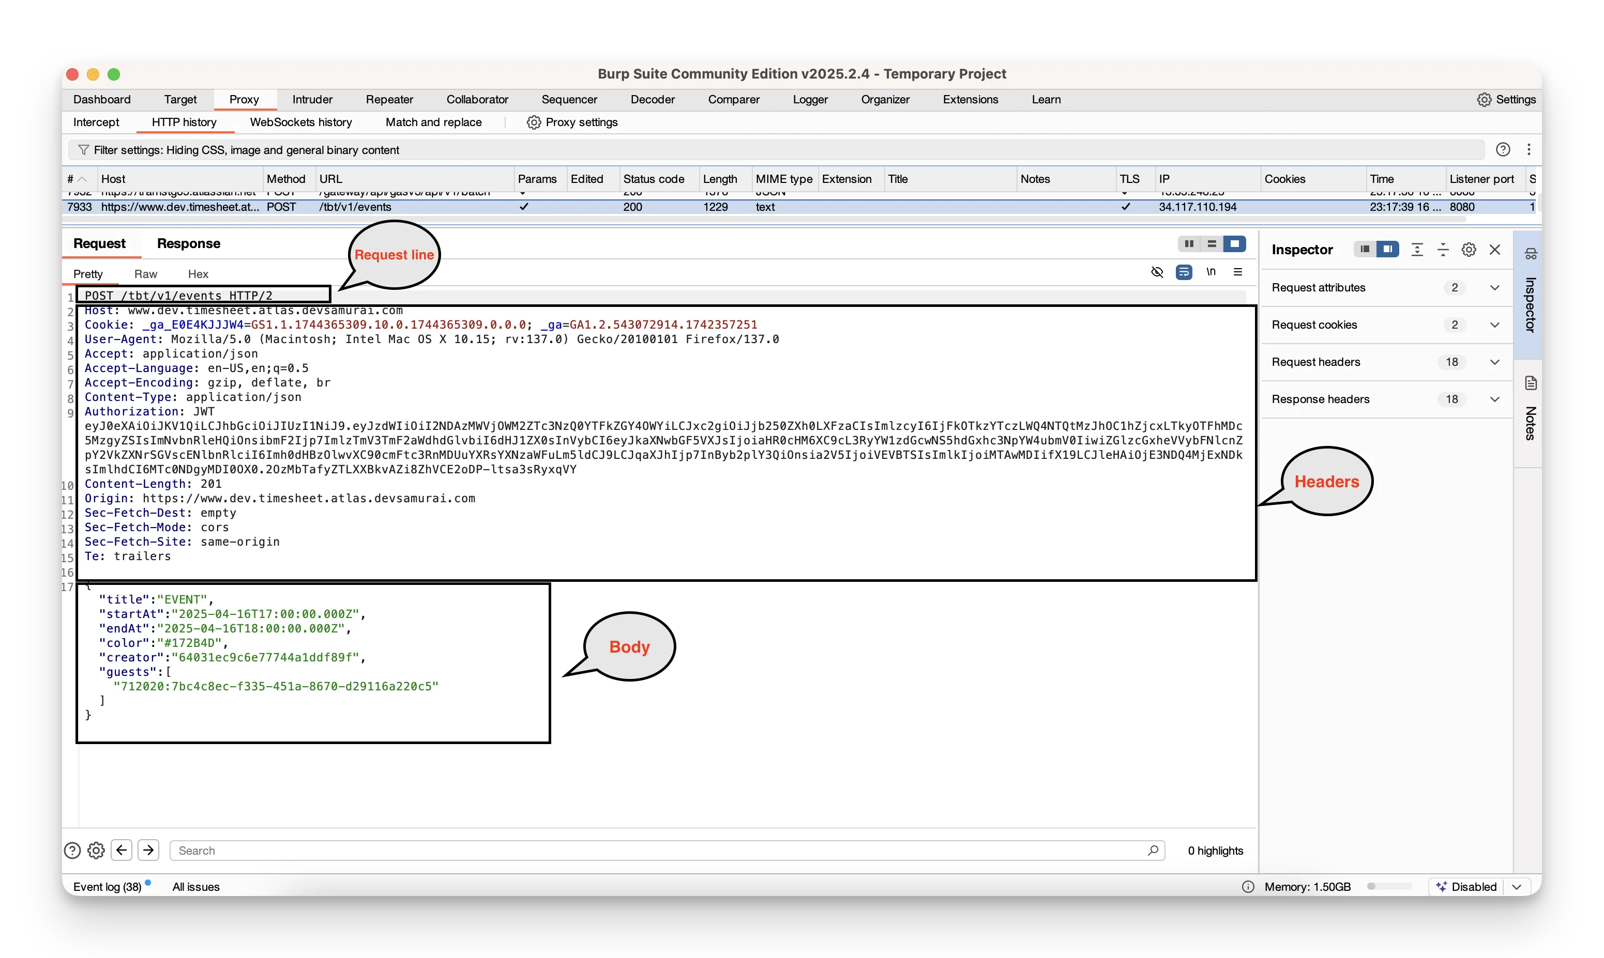Open the filter settings funnel icon
Screen dimensions: 1604x958
click(83, 150)
